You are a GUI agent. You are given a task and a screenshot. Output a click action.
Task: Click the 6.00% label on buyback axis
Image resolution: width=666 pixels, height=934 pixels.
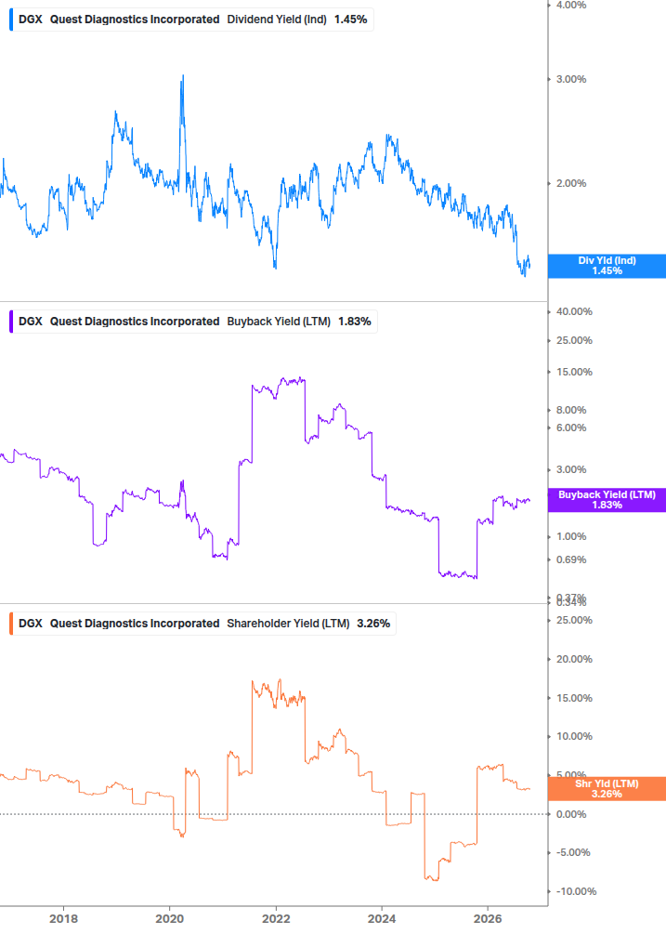pos(571,428)
